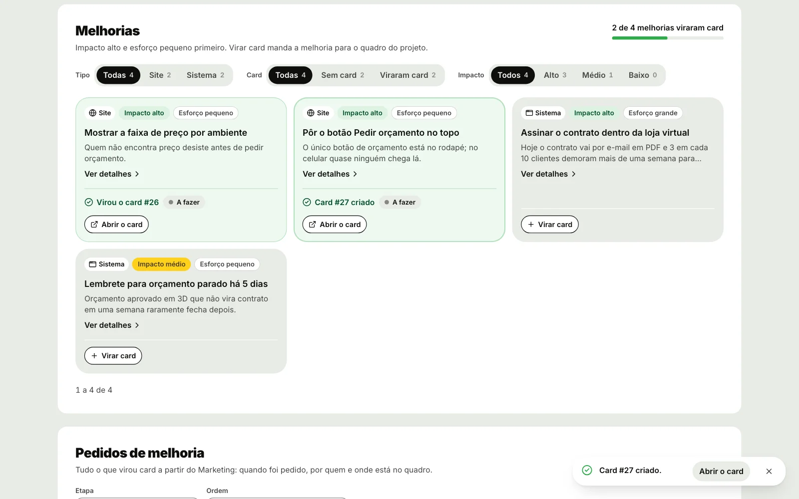Expand Ver detalhes on Pedir orçamento card
The image size is (799, 499).
click(x=330, y=174)
